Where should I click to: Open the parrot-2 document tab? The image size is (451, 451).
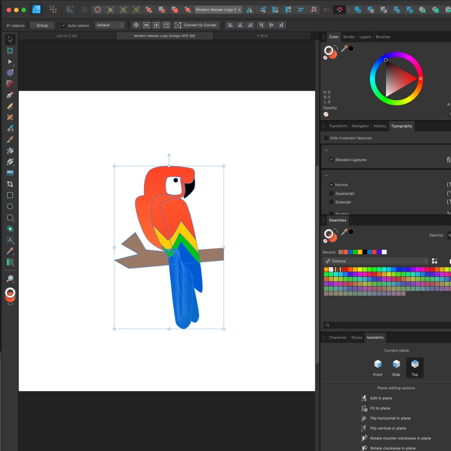pyautogui.click(x=67, y=36)
